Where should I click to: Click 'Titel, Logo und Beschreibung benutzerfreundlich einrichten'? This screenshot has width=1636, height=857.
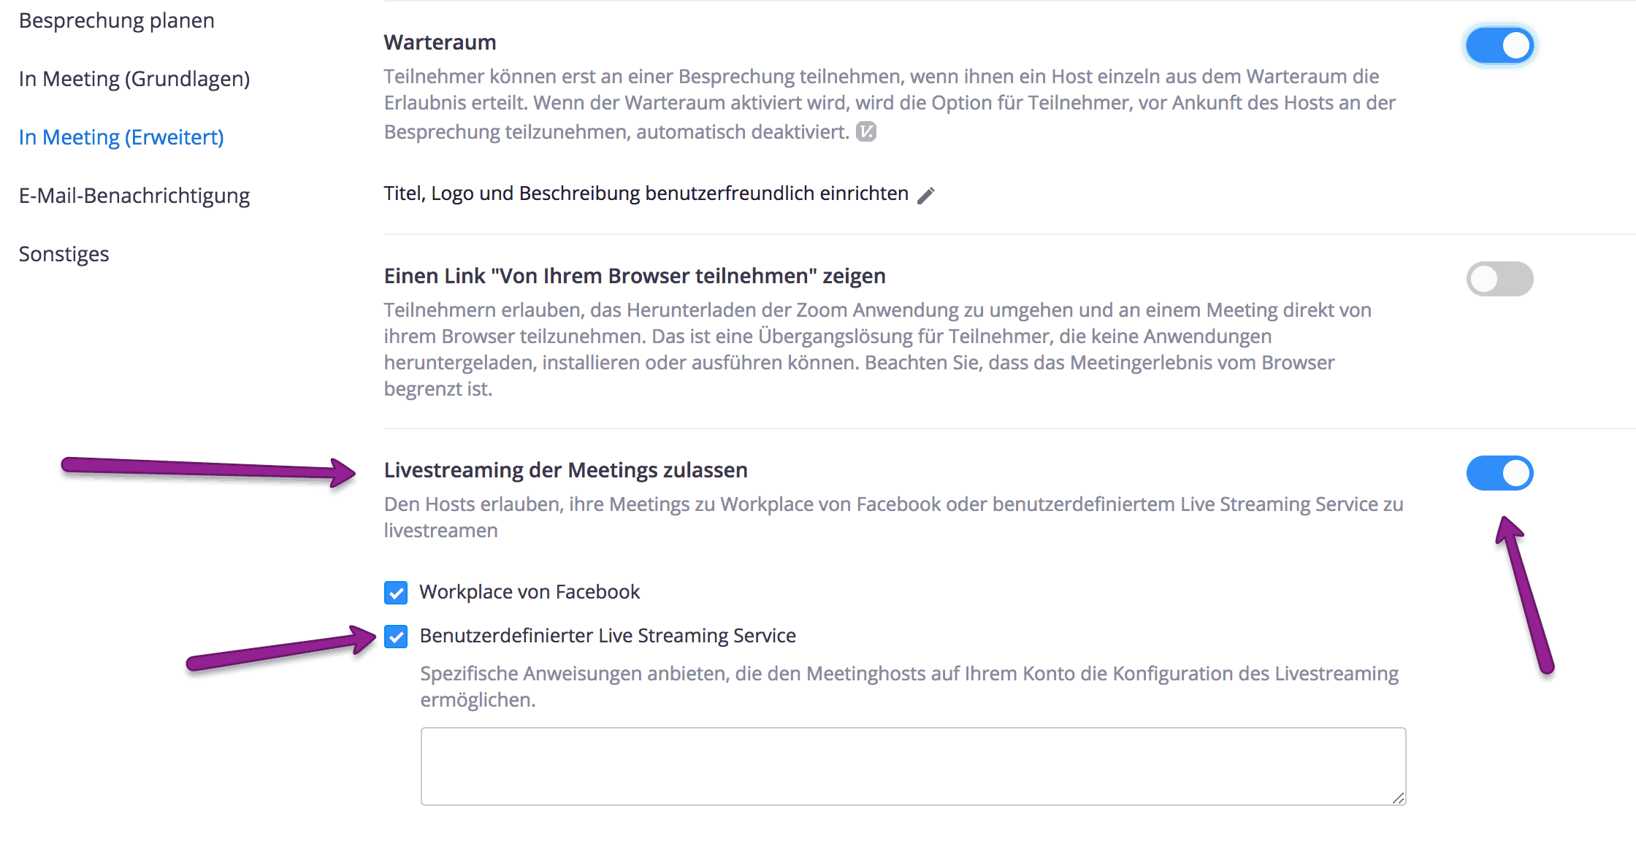646,193
